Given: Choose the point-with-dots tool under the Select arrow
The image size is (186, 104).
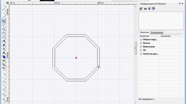Looking at the screenshot, I should point(4,10).
